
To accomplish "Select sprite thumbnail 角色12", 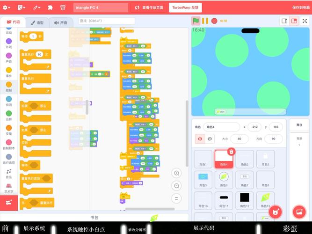I will coord(245,201).
